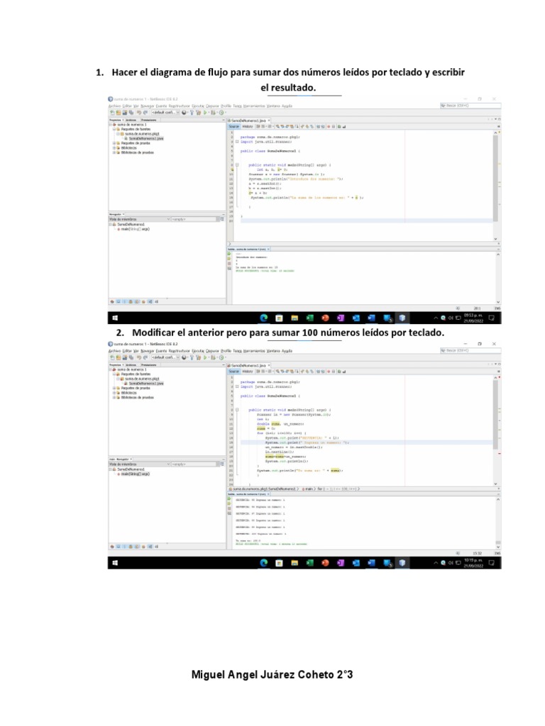
Task: Open Archivo menu in exercise 1 NetBeans screenshot
Action: 114,106
